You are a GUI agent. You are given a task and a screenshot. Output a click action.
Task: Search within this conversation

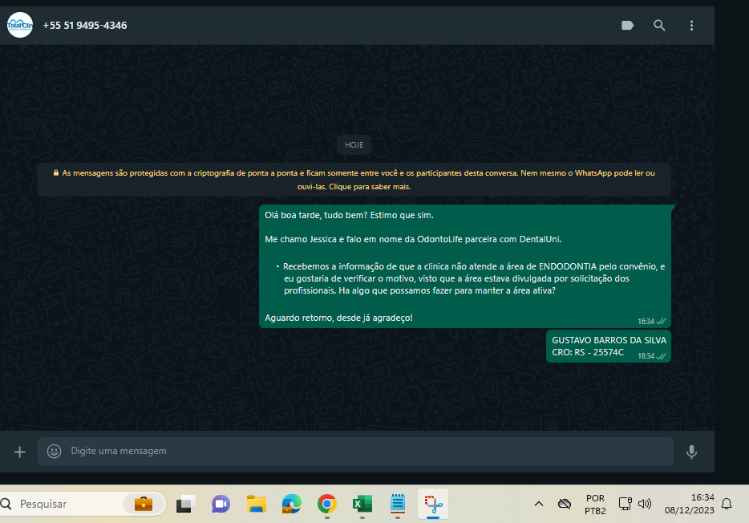(x=659, y=26)
